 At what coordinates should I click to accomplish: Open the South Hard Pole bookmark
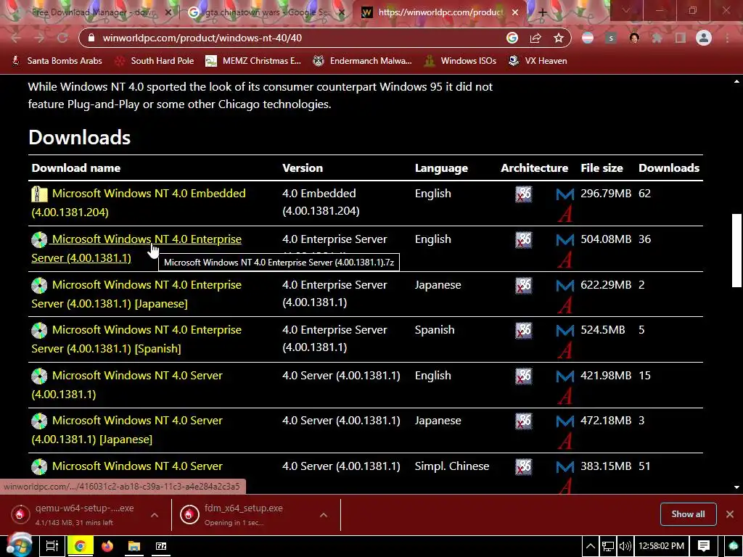coord(155,61)
